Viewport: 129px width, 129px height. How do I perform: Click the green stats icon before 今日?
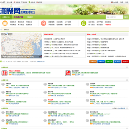tap(1, 62)
